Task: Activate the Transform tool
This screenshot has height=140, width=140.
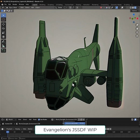Action: coord(3,37)
